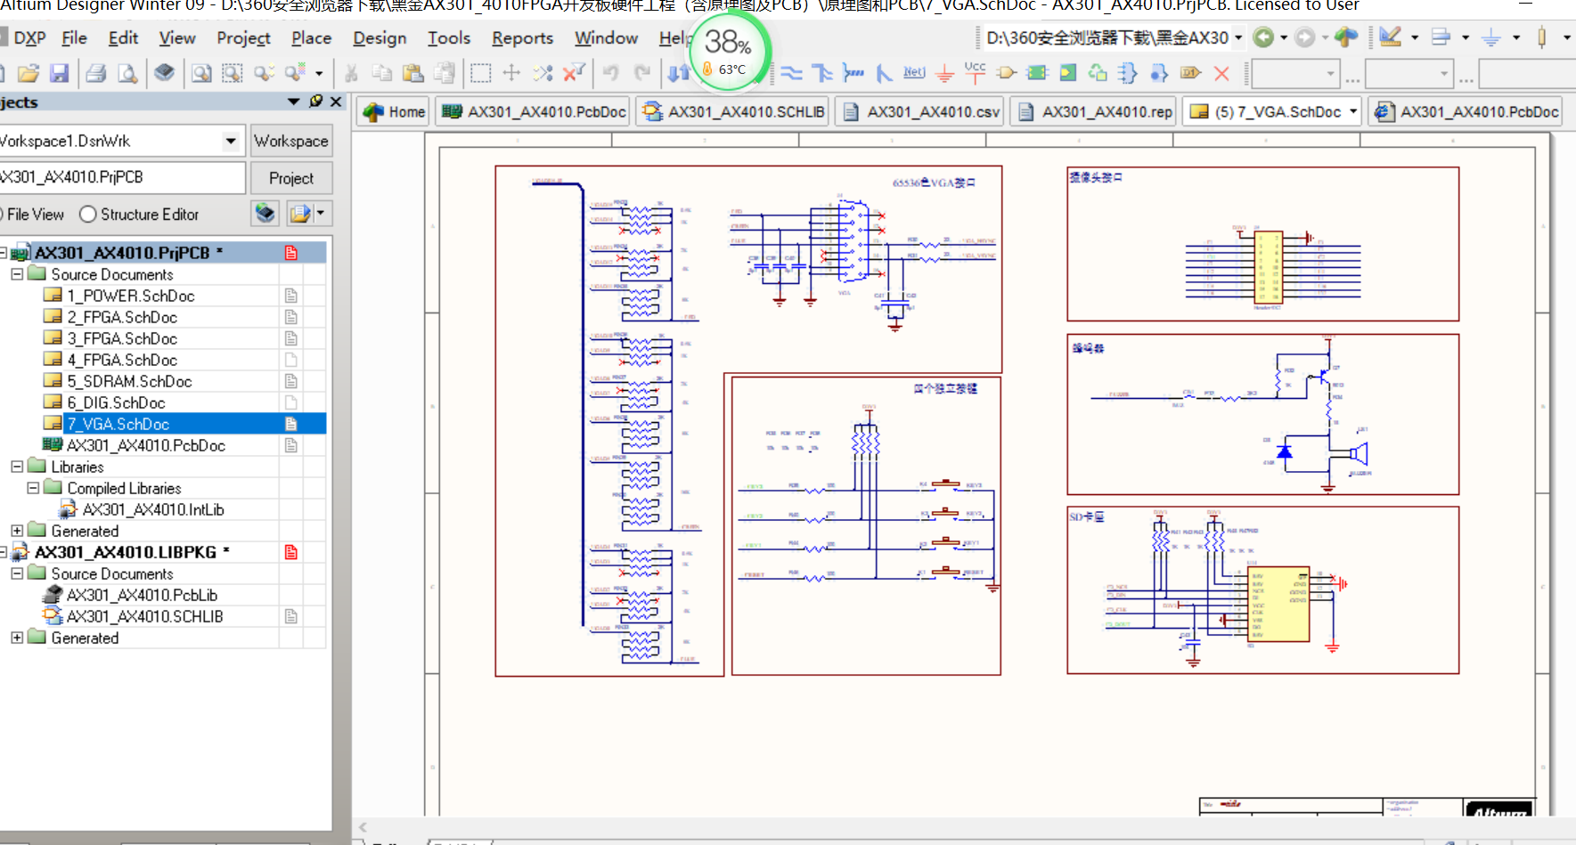1576x845 pixels.
Task: Click the AX301_AX4010.PrjPCB project name field
Action: tap(122, 177)
